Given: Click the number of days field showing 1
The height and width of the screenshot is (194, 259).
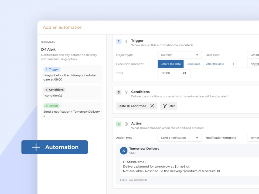Looking at the screenshot, I should click(x=238, y=64).
